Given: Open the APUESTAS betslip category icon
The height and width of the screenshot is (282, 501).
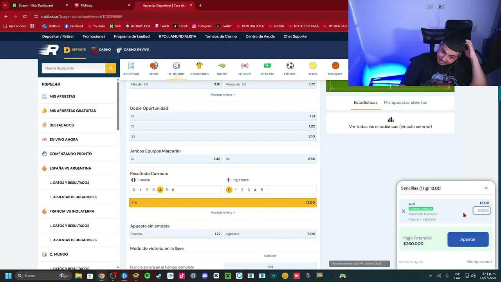Looking at the screenshot, I should coord(131,66).
